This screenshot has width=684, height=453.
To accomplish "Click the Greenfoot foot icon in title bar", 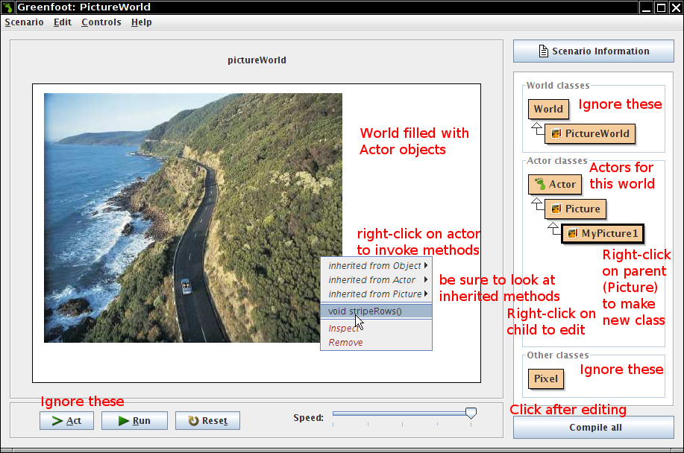I will coord(8,7).
